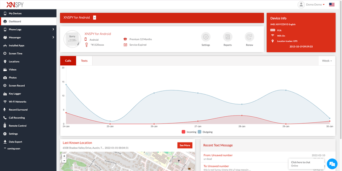Click the Key Logger keyboard icon

[5, 93]
